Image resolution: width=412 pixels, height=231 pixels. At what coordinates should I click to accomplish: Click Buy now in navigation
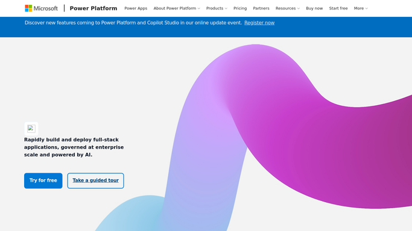coord(314,8)
